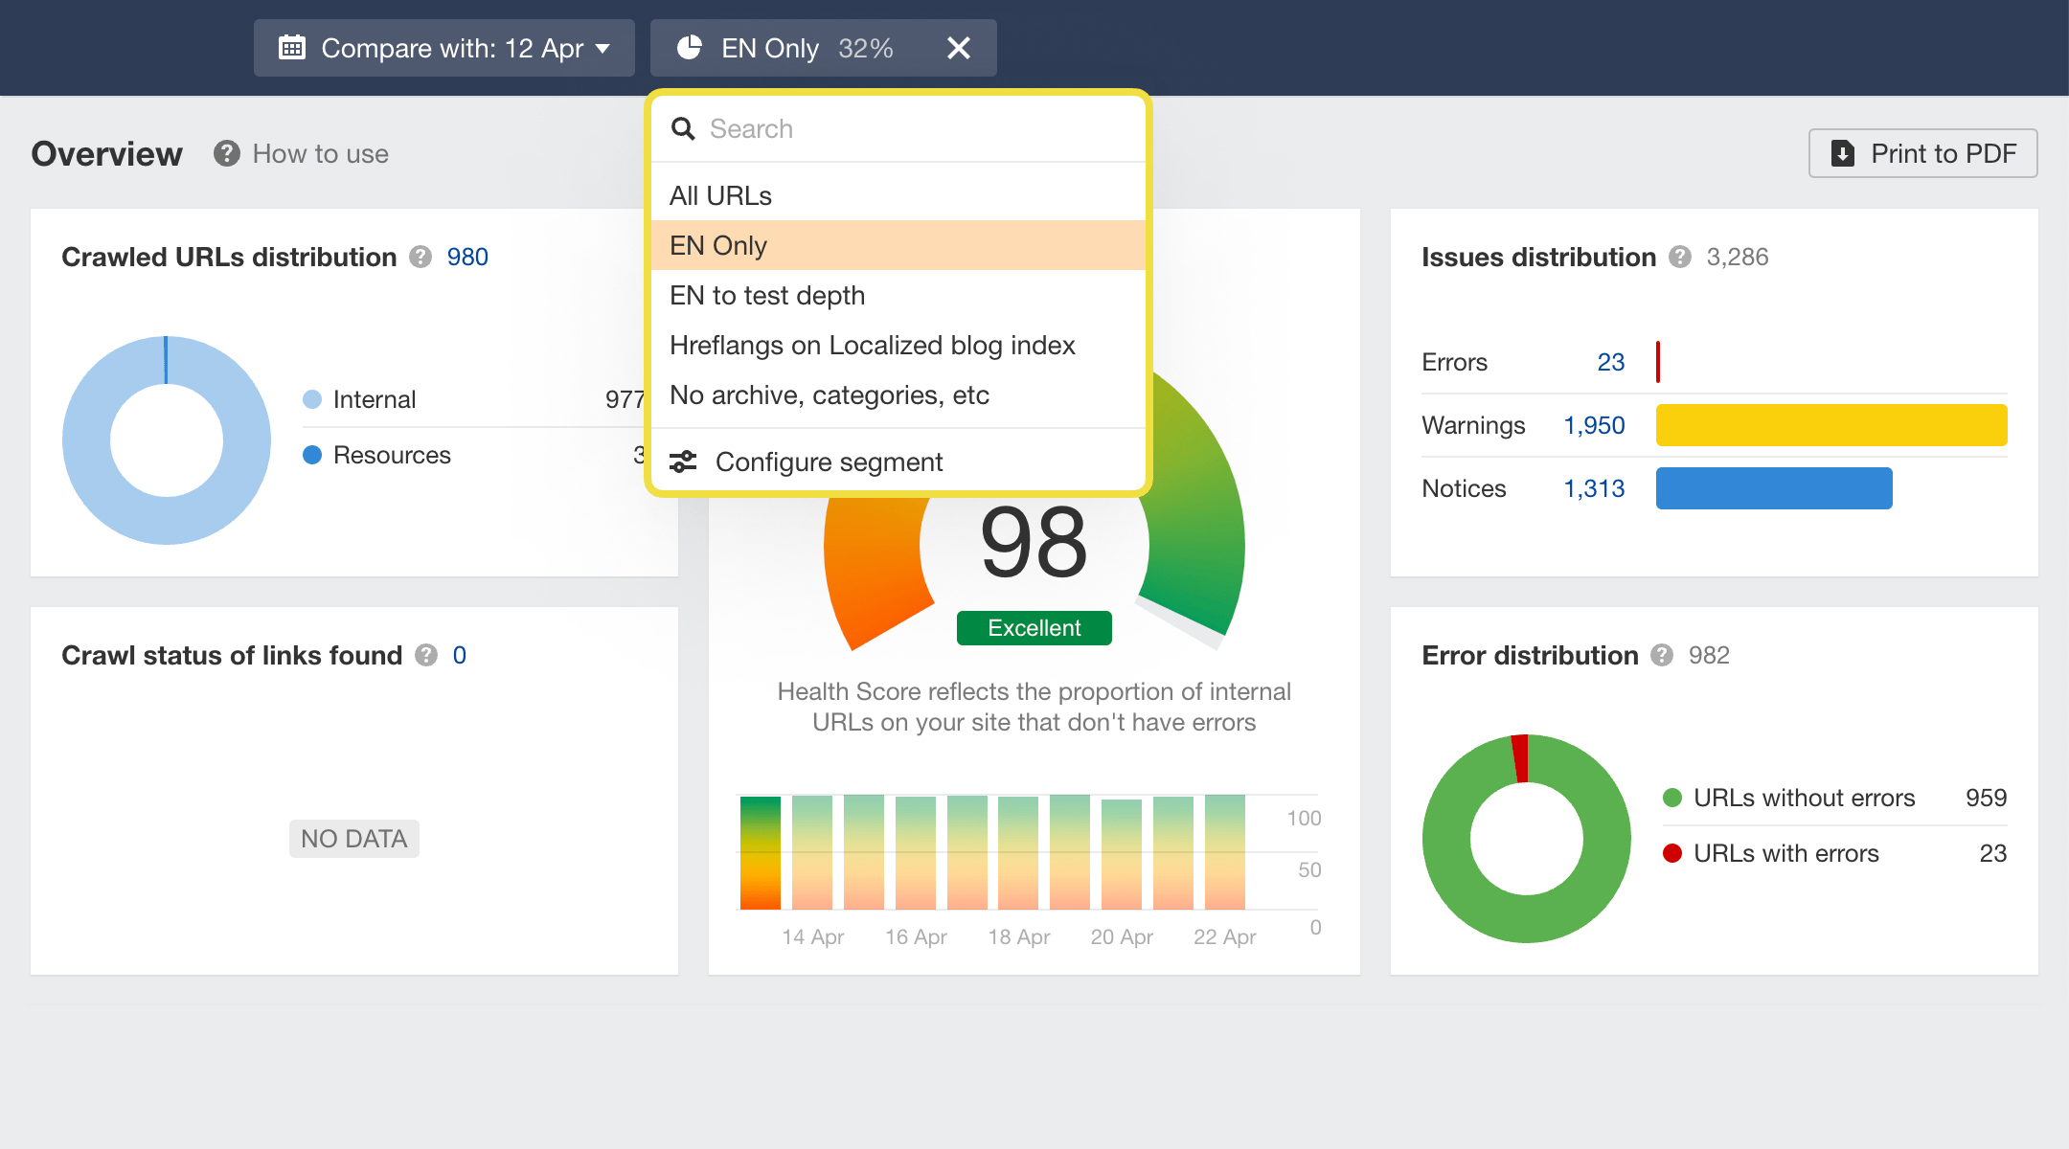Click help icon next to Crawled URLs distribution
Image resolution: width=2069 pixels, height=1149 pixels.
click(x=421, y=257)
